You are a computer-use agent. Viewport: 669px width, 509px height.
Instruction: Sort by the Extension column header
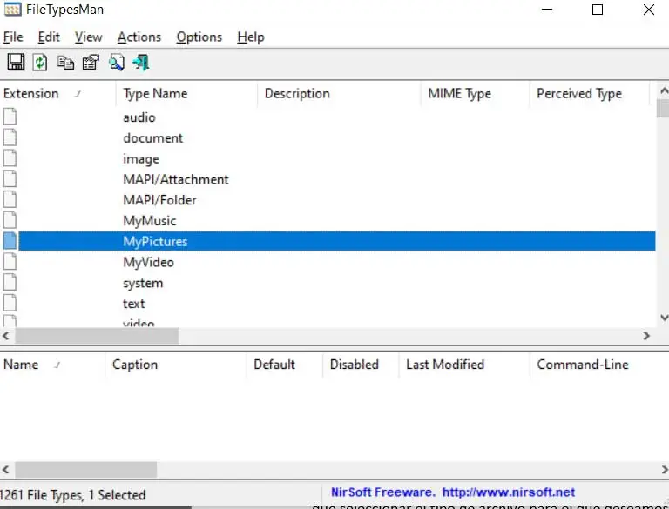[x=57, y=93]
